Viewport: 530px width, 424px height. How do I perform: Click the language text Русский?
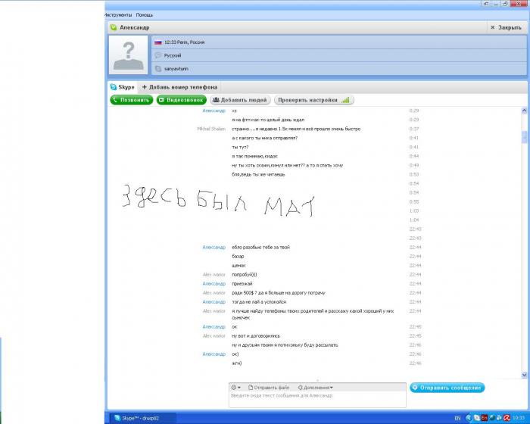(173, 55)
